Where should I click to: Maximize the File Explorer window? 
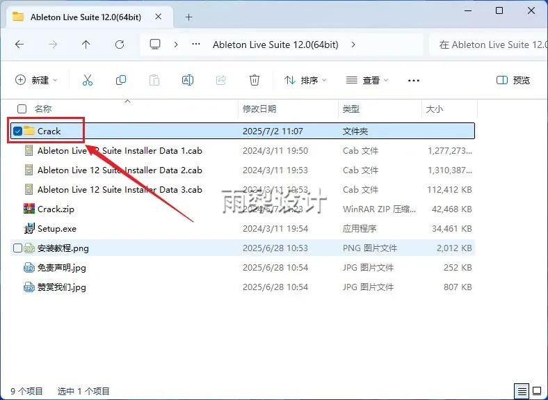(x=499, y=10)
